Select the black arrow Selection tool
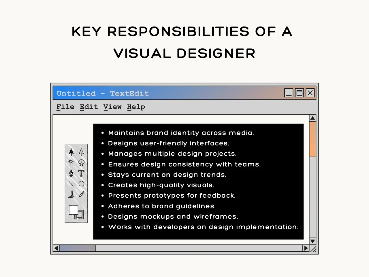The width and height of the screenshot is (369, 277). [x=71, y=152]
